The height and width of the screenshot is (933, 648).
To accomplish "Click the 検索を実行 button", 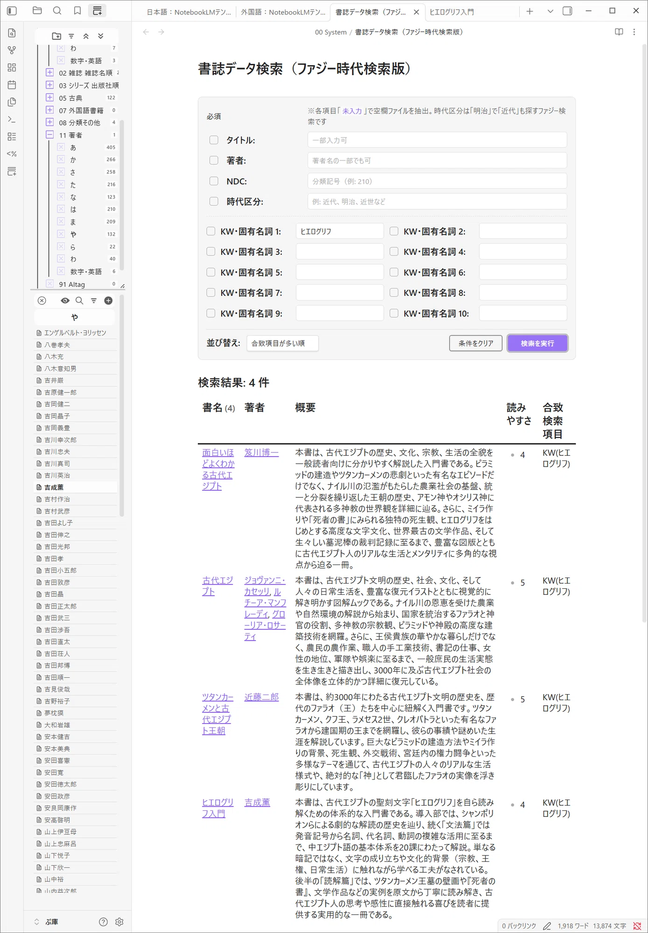I will coord(537,343).
